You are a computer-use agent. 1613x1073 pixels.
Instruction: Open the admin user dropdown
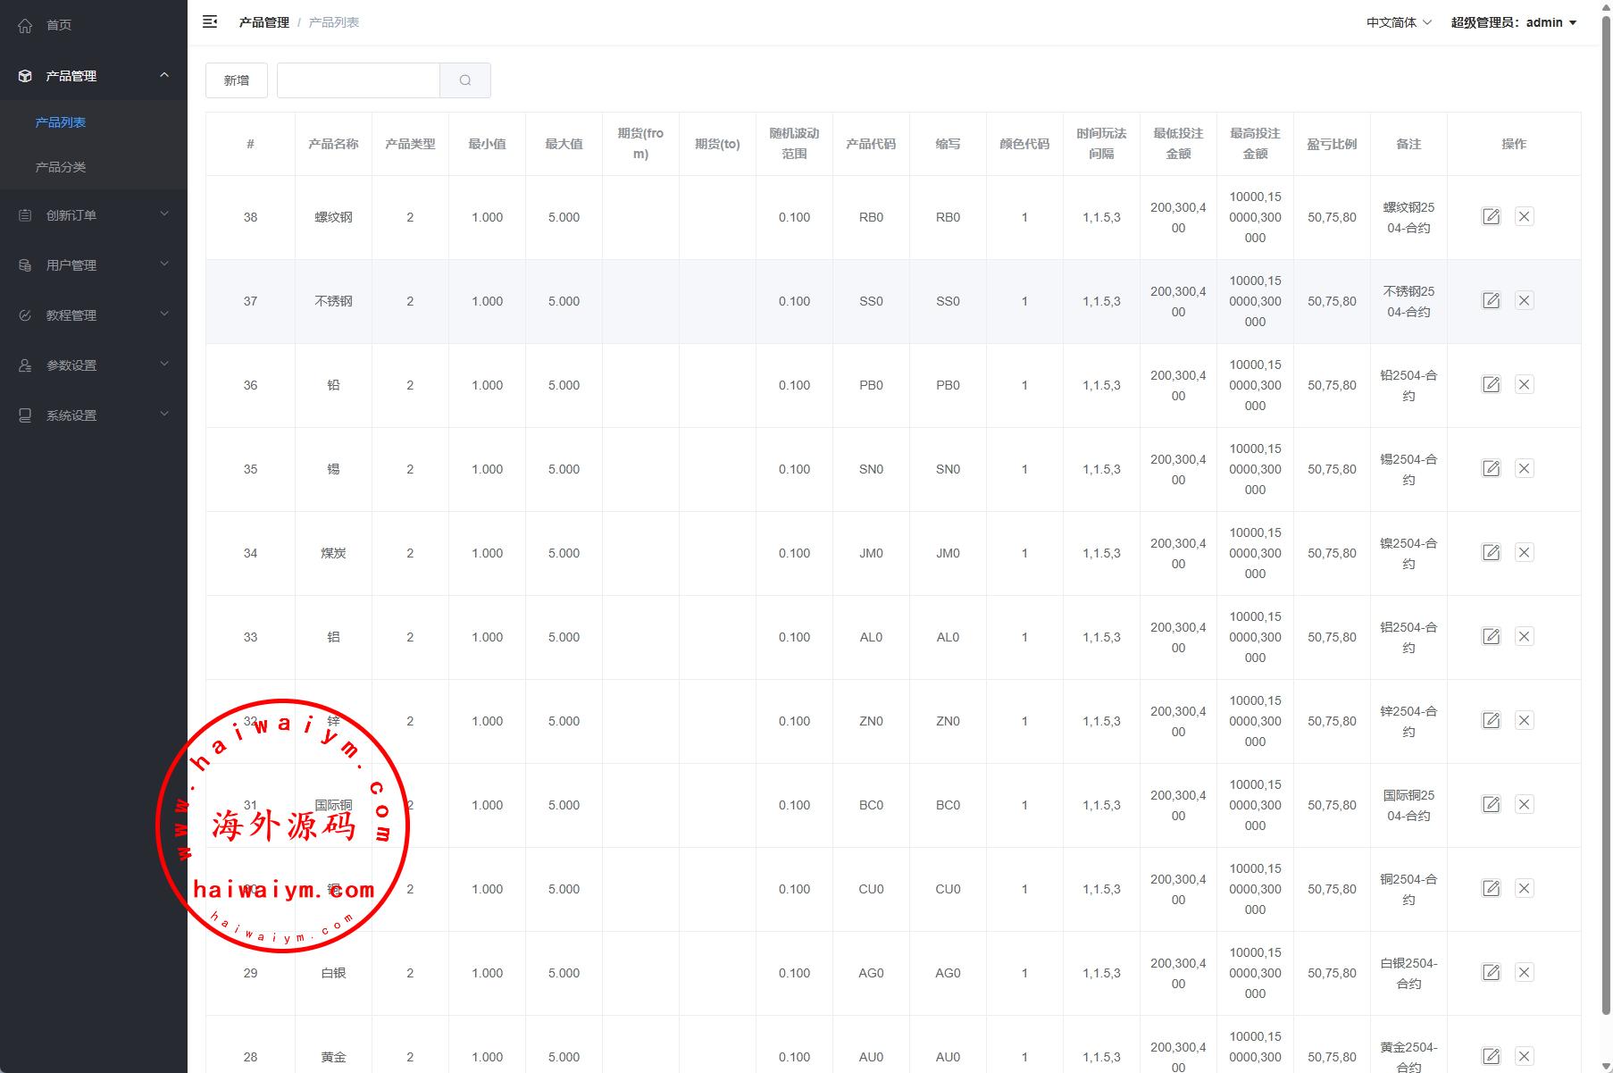click(1513, 22)
